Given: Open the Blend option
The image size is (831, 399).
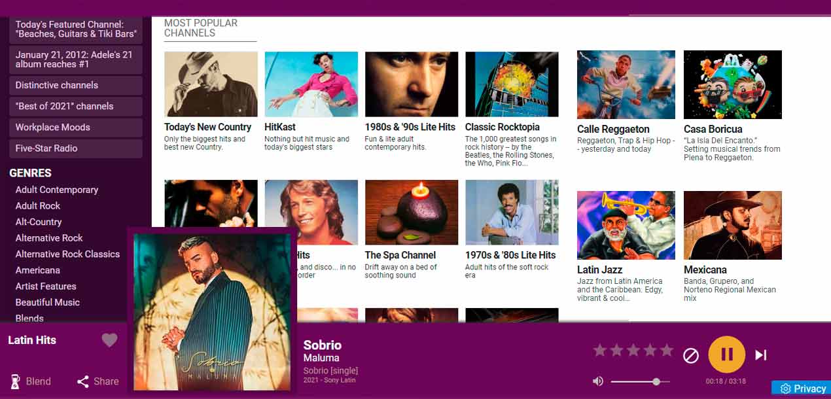Looking at the screenshot, I should click(x=30, y=381).
